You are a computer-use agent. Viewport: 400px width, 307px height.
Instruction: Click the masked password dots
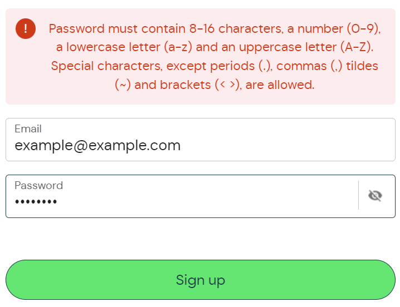tap(36, 202)
